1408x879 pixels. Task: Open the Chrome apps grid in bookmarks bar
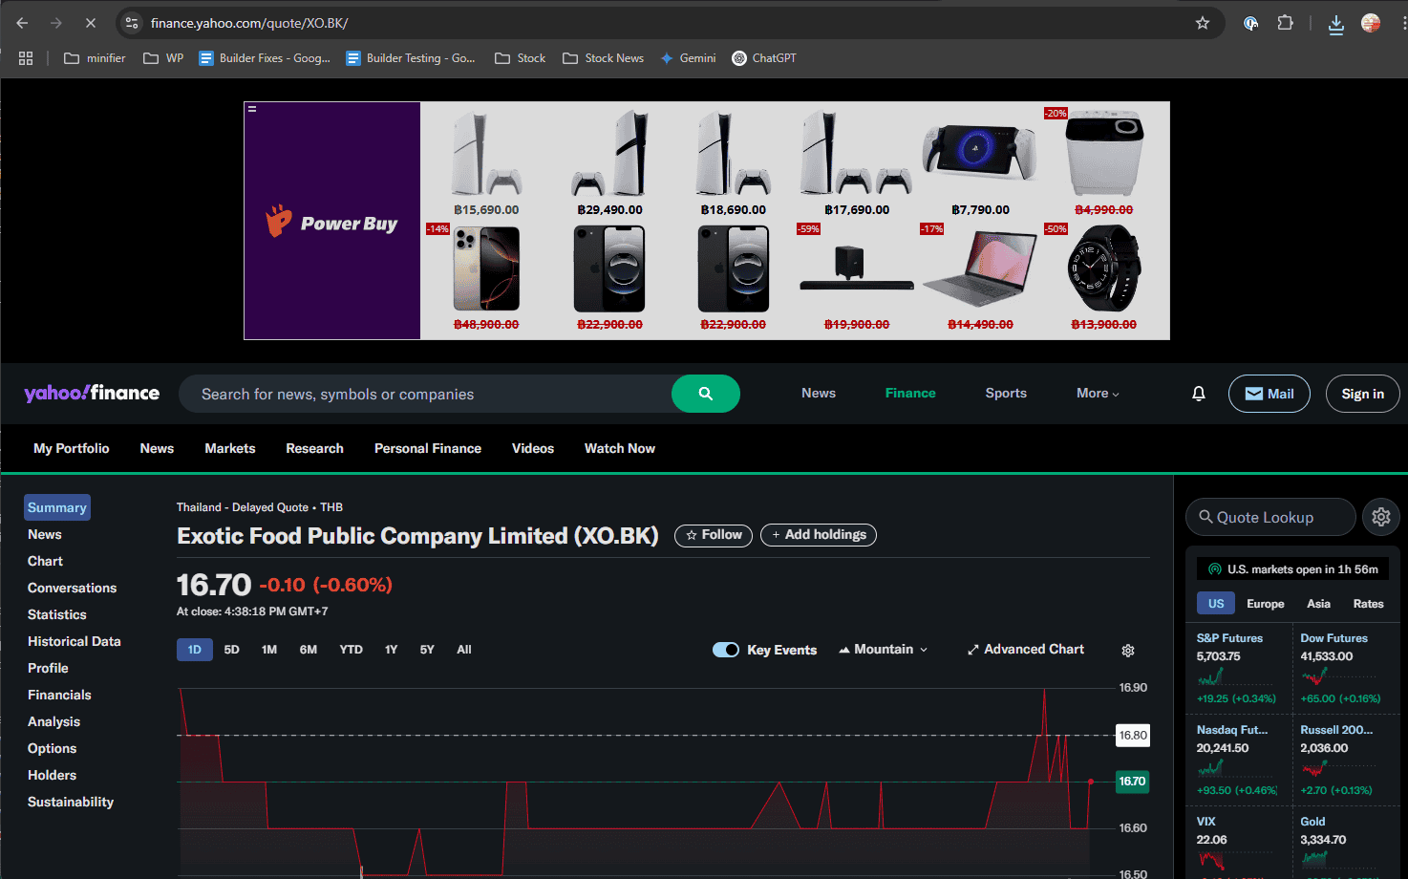[x=26, y=58]
